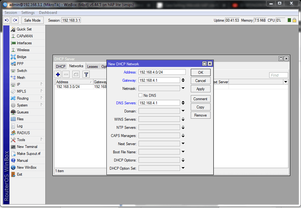Sort by the Address column header
This screenshot has width=301, height=208.
[74, 82]
